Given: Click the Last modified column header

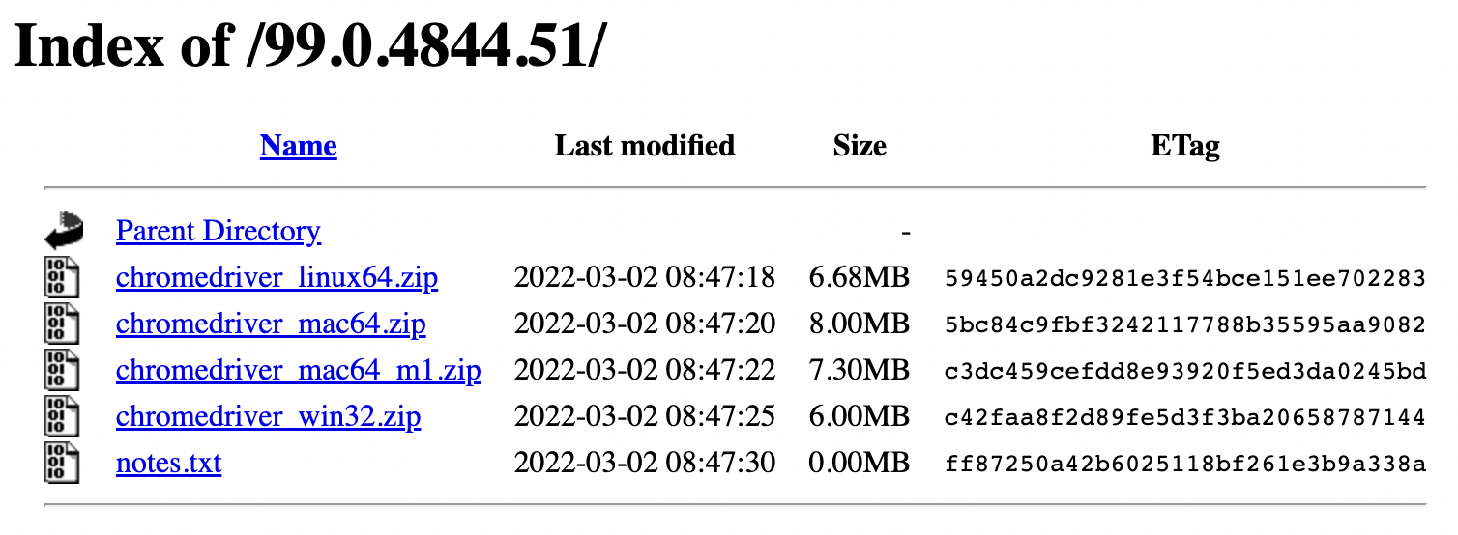Looking at the screenshot, I should coord(644,146).
